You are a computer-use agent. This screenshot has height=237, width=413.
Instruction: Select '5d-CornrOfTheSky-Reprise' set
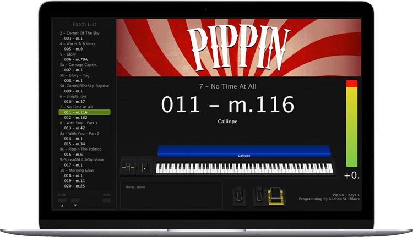[84, 86]
